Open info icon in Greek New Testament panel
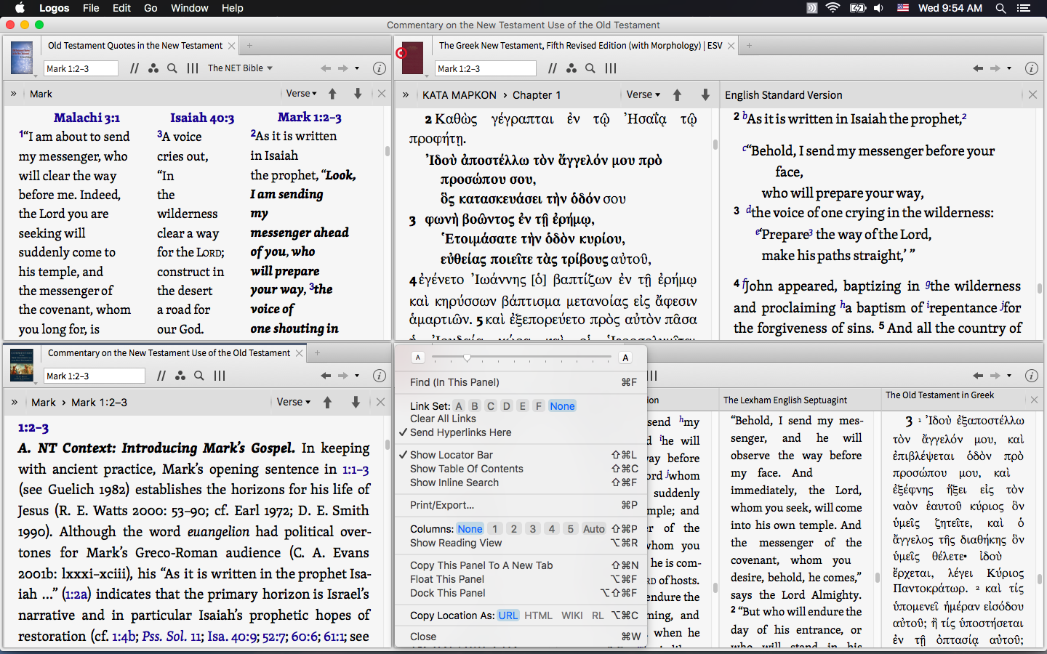This screenshot has height=654, width=1047. [1031, 68]
